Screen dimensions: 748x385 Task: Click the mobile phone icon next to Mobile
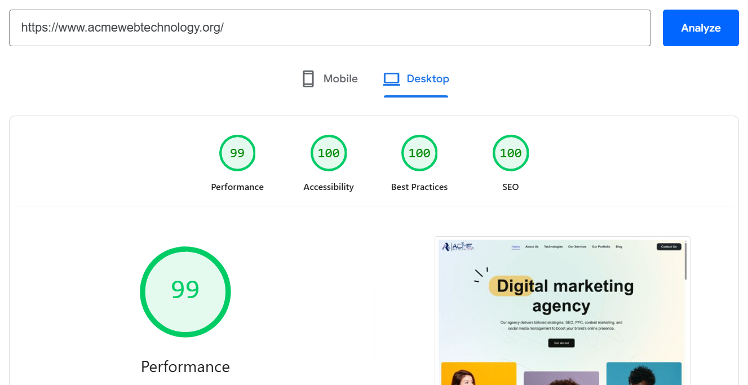[308, 78]
